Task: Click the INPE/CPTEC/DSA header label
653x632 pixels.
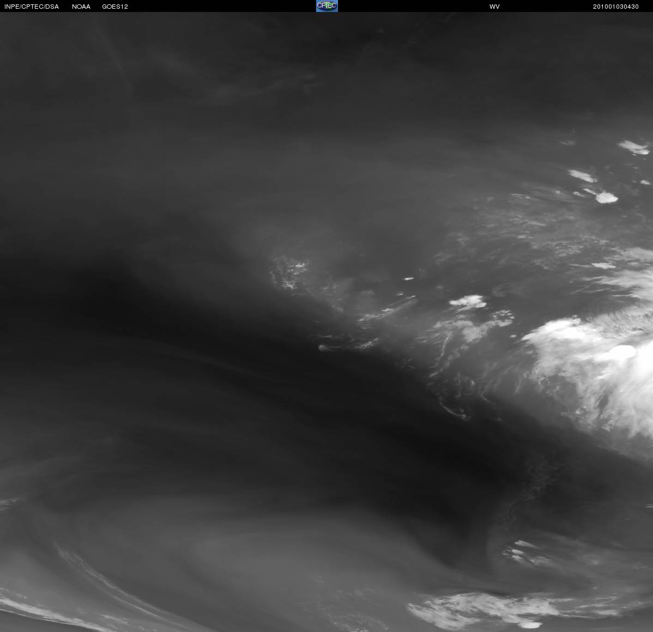Action: click(x=32, y=7)
